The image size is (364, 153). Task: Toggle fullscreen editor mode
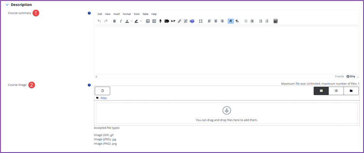pos(201,21)
